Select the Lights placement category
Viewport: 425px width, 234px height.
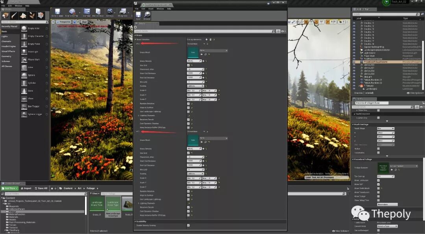click(5, 36)
